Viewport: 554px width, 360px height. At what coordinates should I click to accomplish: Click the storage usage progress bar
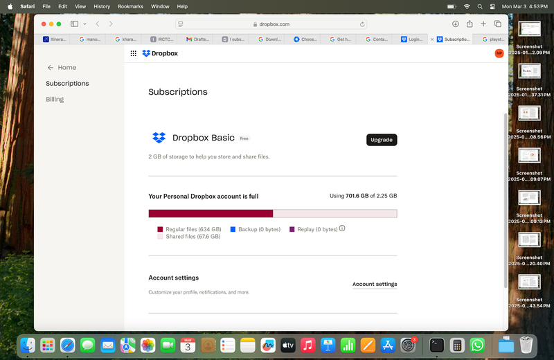[273, 213]
